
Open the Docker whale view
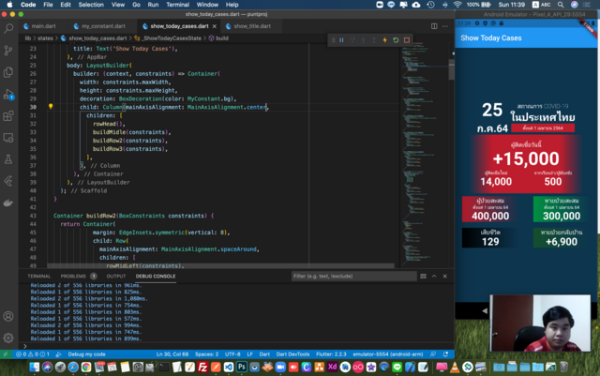pyautogui.click(x=8, y=203)
